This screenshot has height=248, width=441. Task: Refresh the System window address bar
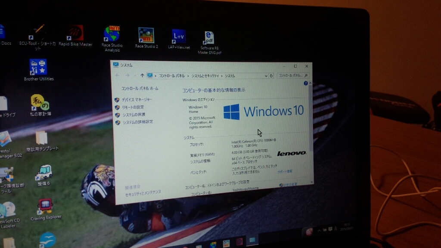(x=271, y=76)
